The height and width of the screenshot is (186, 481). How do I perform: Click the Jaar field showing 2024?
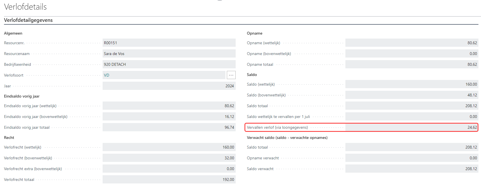(x=169, y=86)
